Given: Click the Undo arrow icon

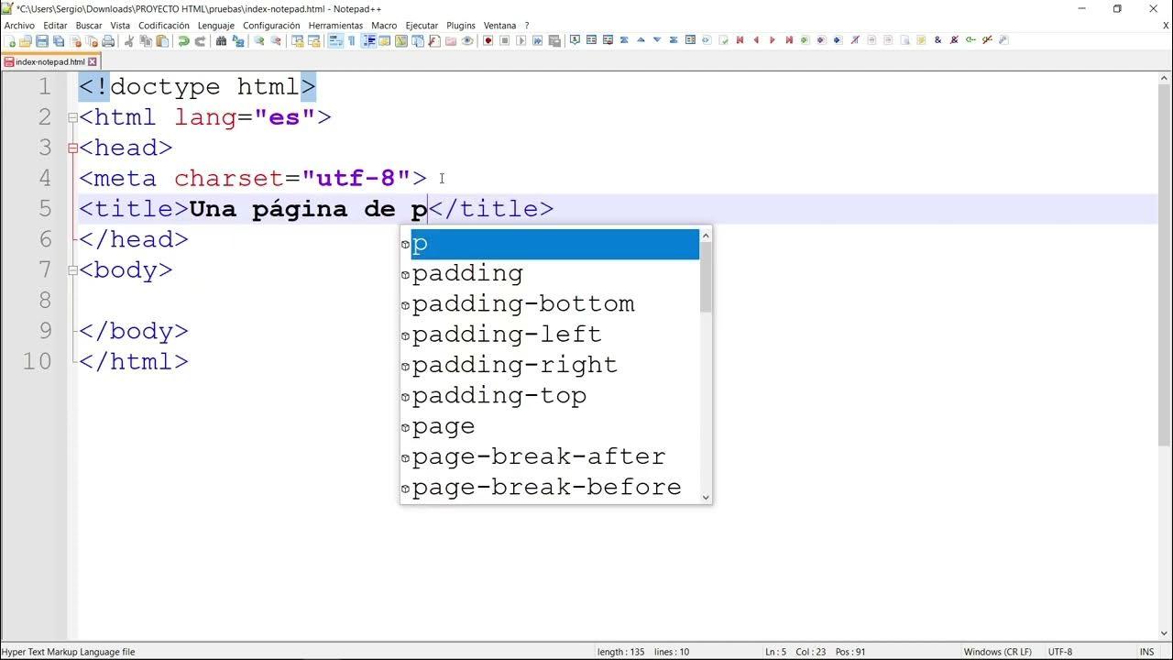Looking at the screenshot, I should point(184,40).
